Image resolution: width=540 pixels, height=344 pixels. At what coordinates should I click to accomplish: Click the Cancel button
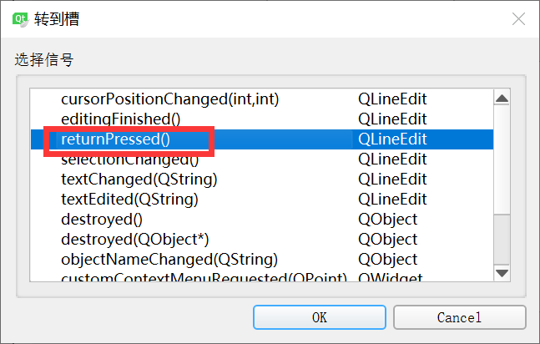point(459,317)
